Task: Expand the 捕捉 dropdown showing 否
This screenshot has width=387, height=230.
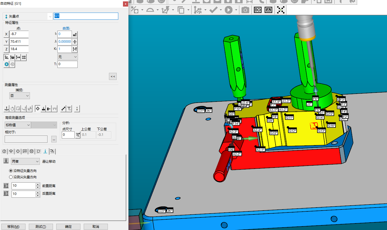Action: [x=19, y=96]
